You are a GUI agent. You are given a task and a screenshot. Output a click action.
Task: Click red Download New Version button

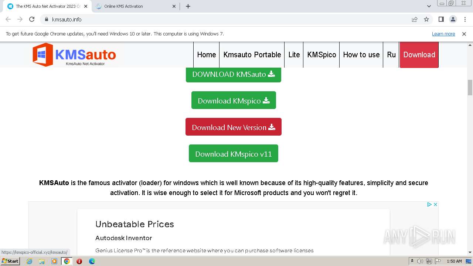coord(234,127)
